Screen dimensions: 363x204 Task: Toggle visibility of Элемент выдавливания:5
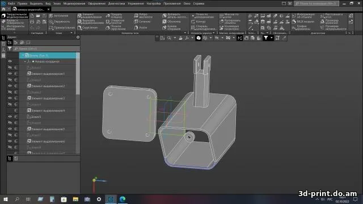coord(10,129)
